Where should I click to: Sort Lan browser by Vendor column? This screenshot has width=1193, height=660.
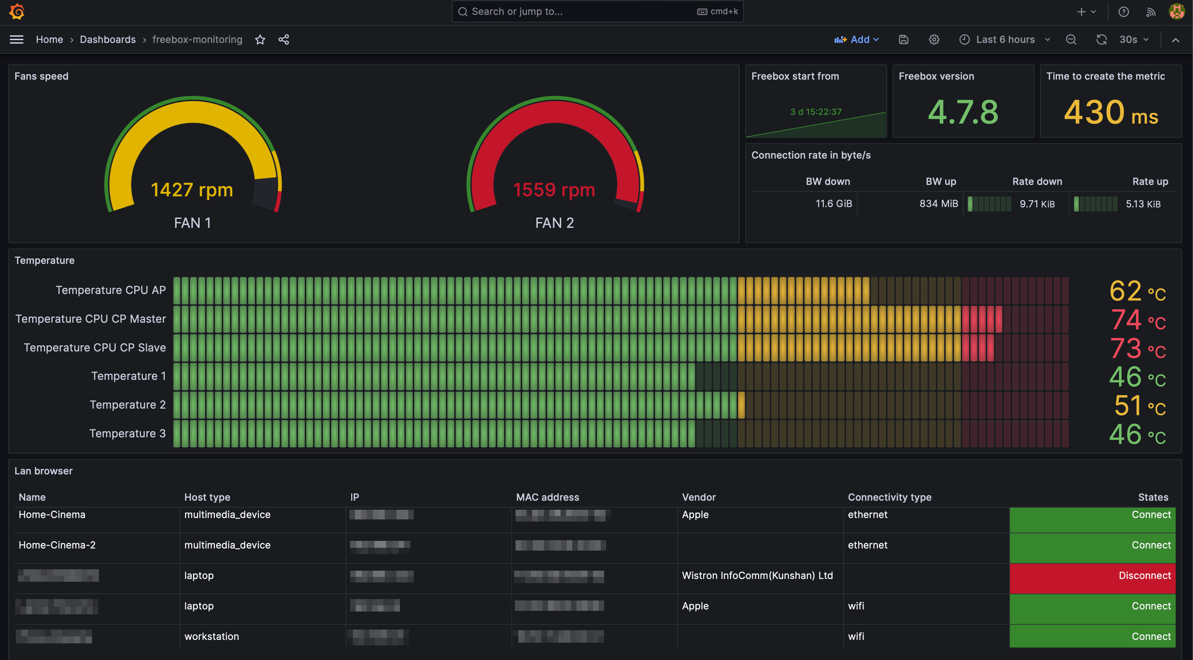tap(698, 497)
